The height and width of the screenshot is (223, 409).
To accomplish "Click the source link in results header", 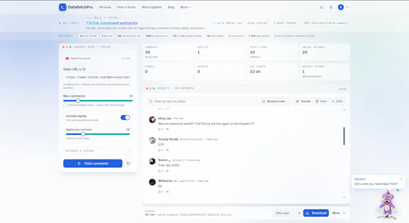I will point(343,89).
